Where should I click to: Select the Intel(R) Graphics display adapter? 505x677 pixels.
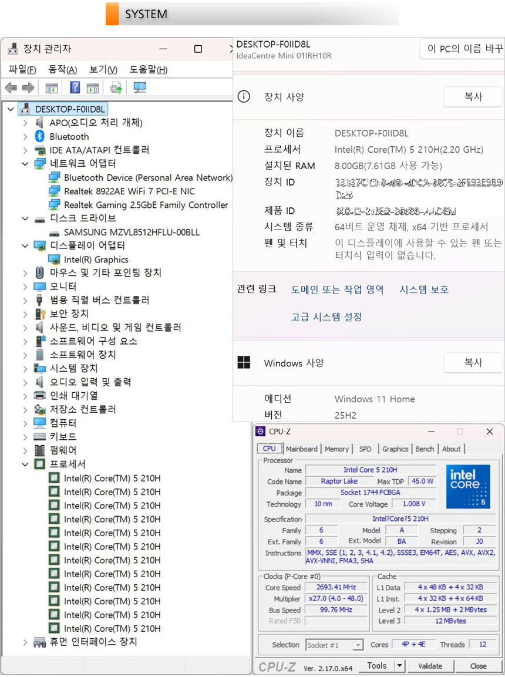[x=96, y=260]
